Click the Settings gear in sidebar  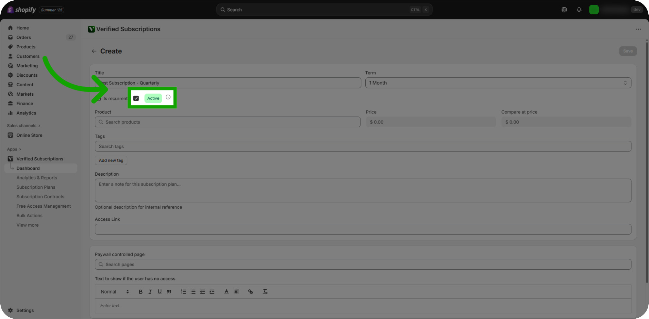10,310
